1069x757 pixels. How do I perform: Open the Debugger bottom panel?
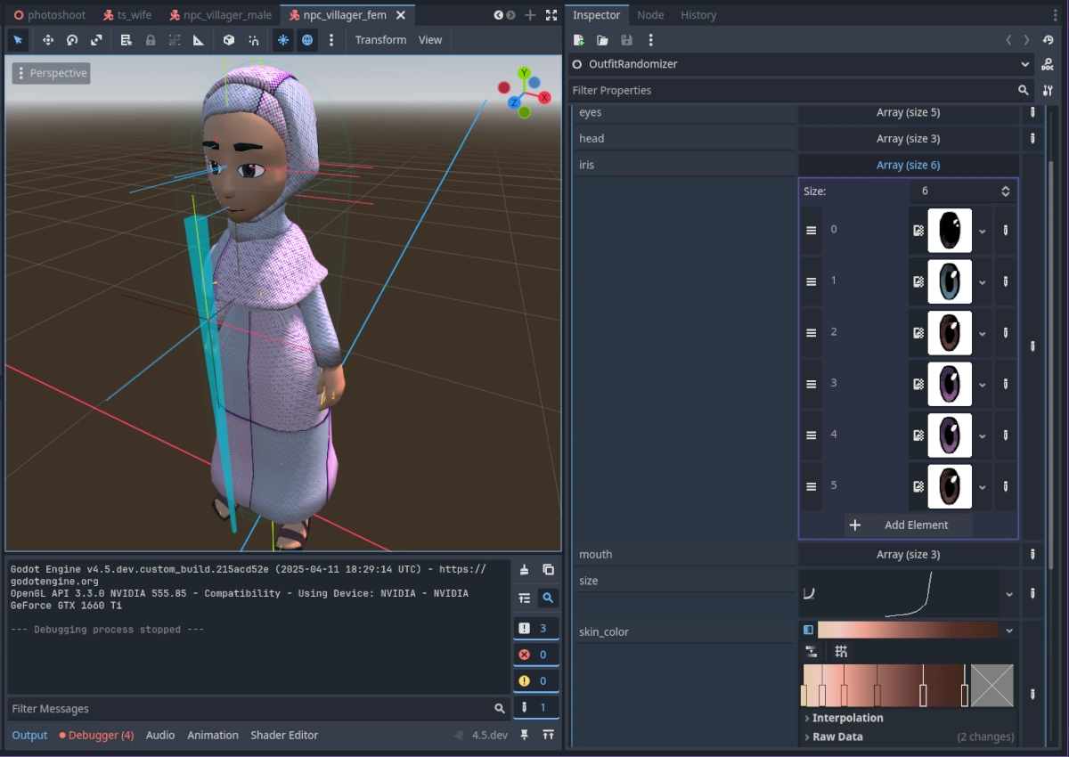click(97, 735)
